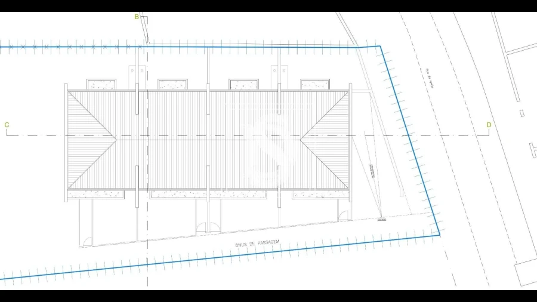Screen dimensions: 537x302
Task: Click the small rotated dimension text right of building
Action: [372, 171]
